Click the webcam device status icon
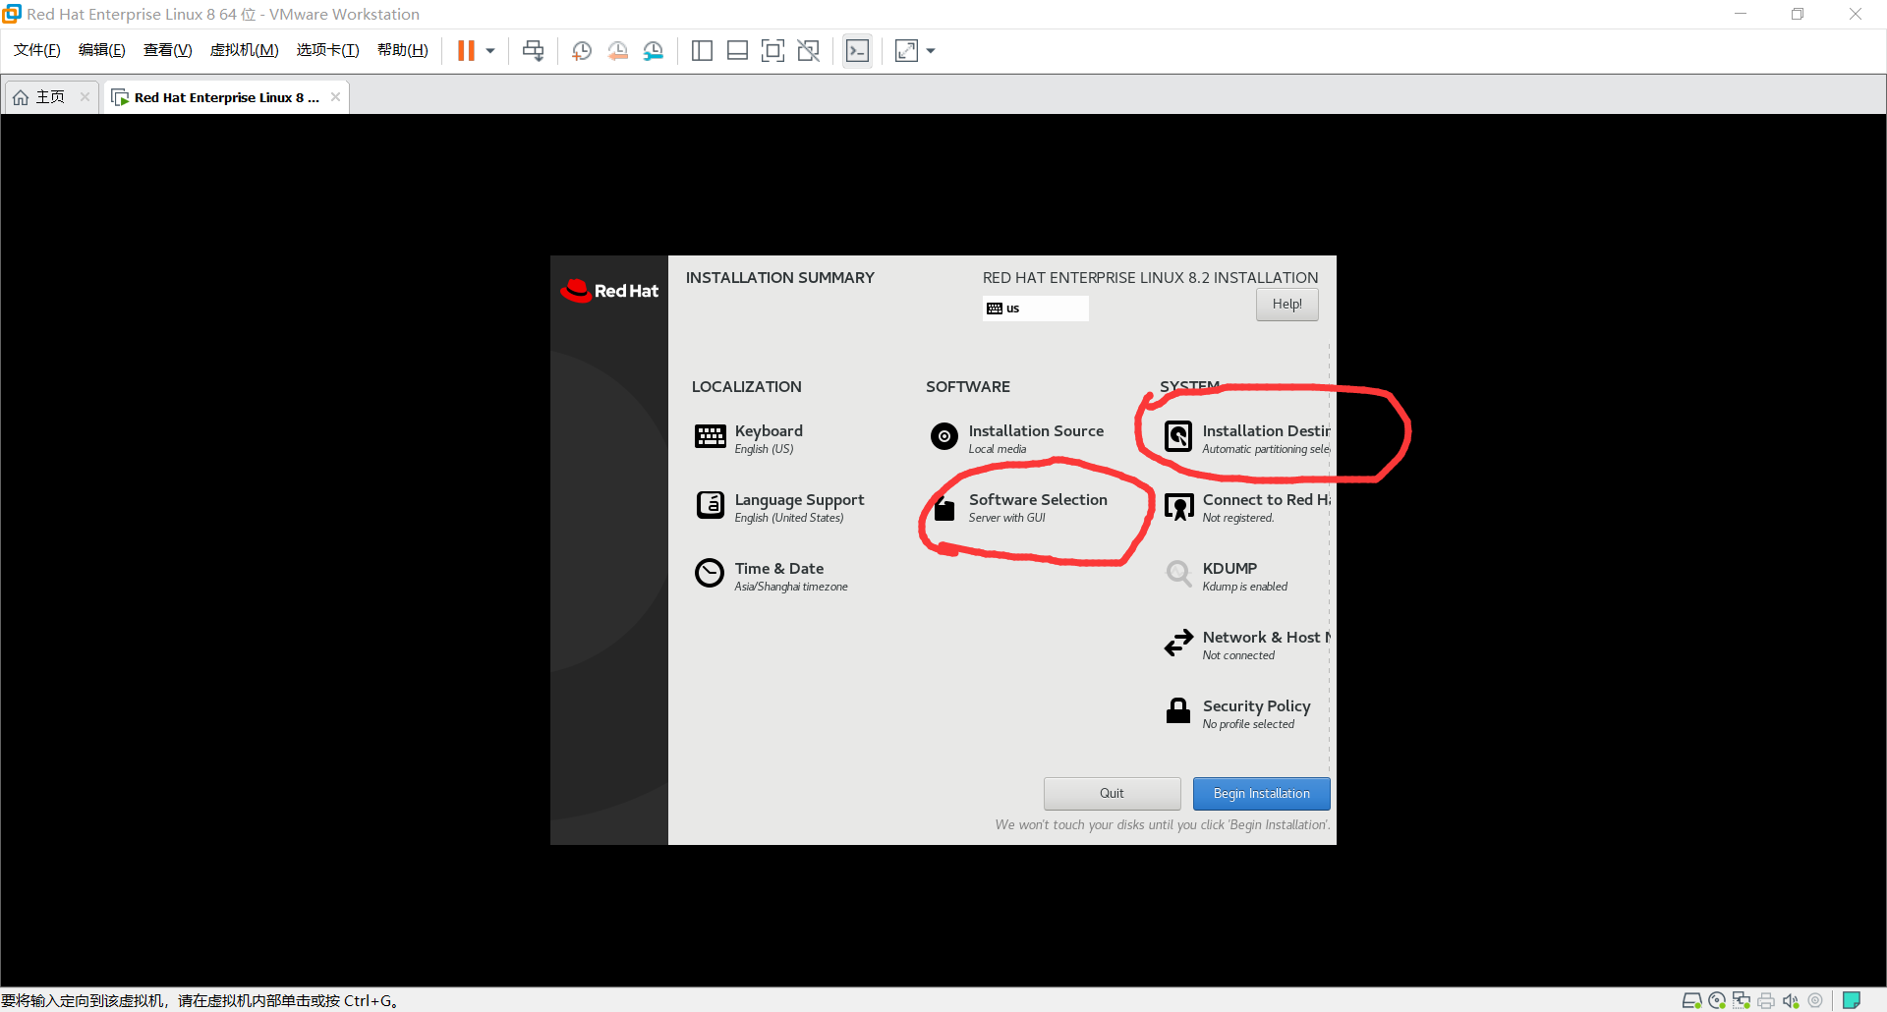Viewport: 1887px width, 1012px height. click(1815, 1000)
